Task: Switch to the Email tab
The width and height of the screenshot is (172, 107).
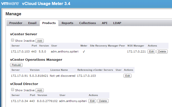Action: pos(32,23)
